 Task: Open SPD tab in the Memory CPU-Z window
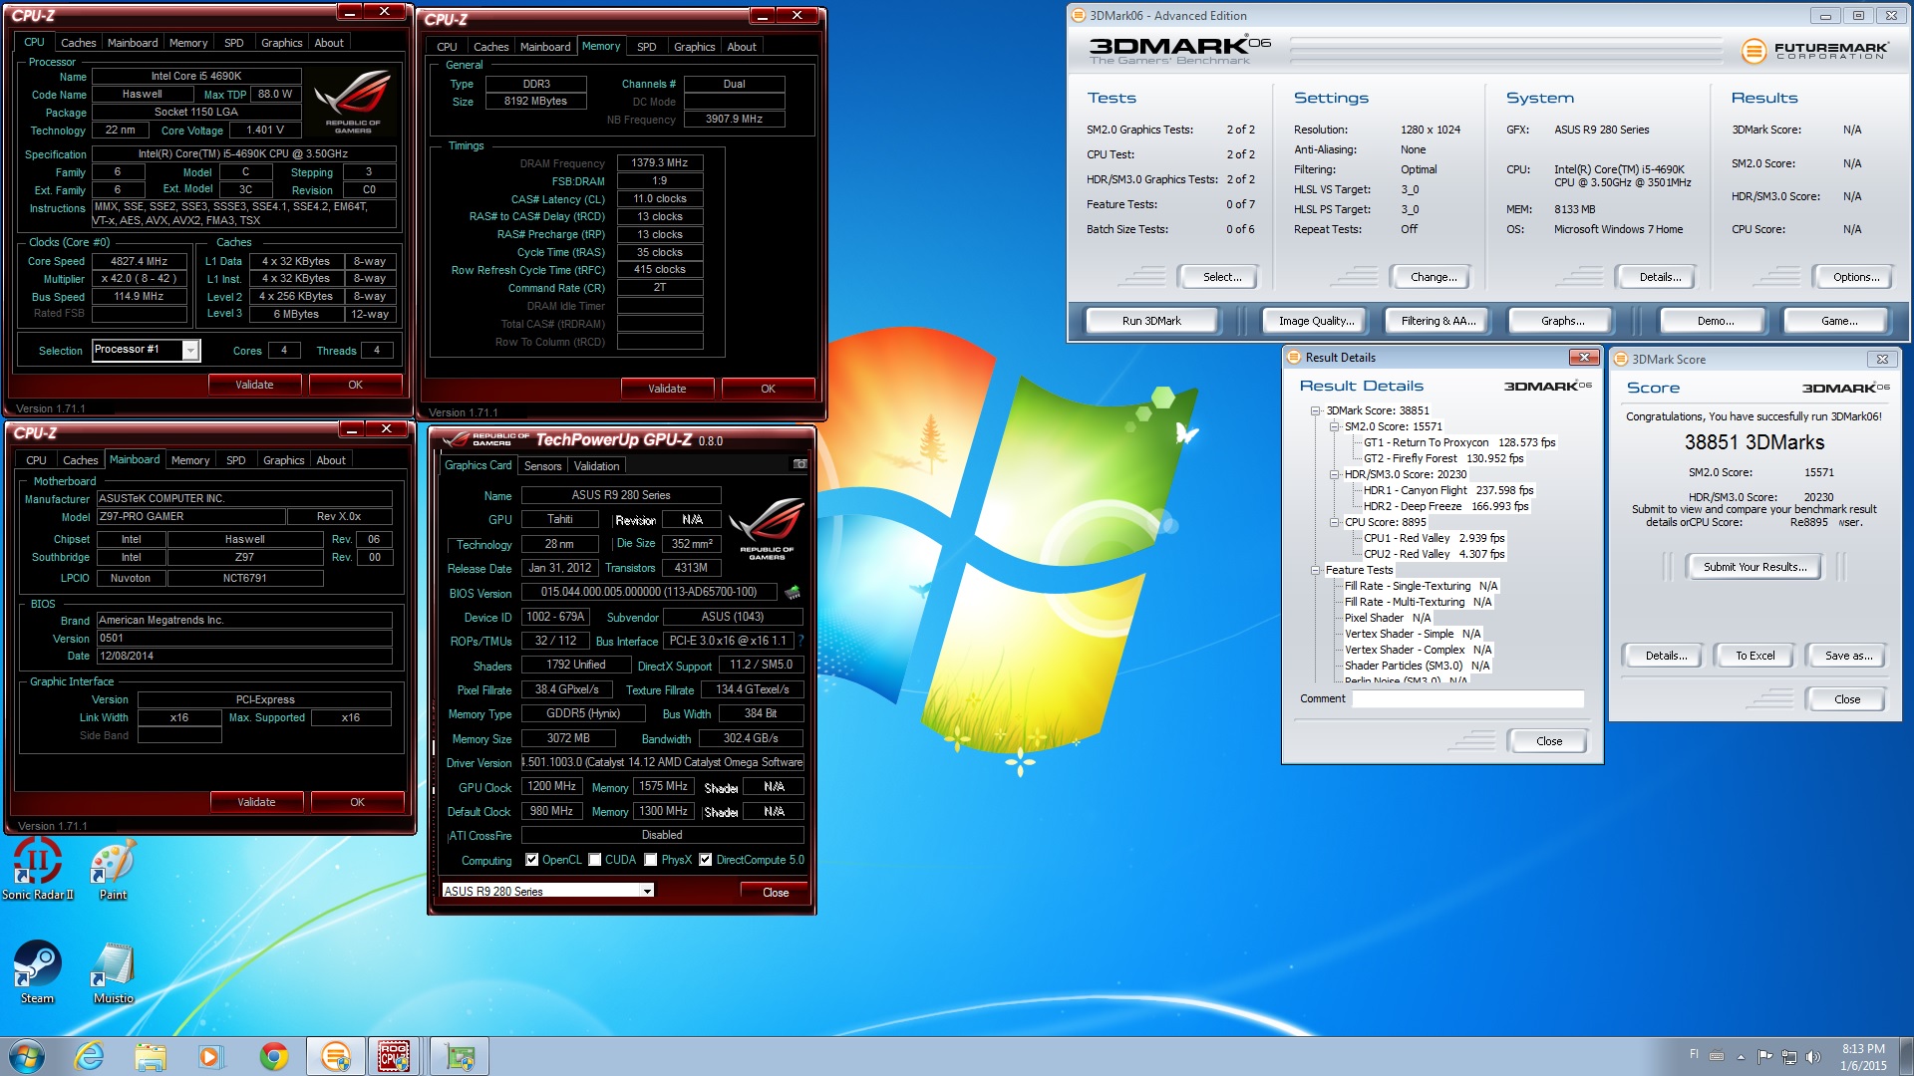pyautogui.click(x=647, y=47)
